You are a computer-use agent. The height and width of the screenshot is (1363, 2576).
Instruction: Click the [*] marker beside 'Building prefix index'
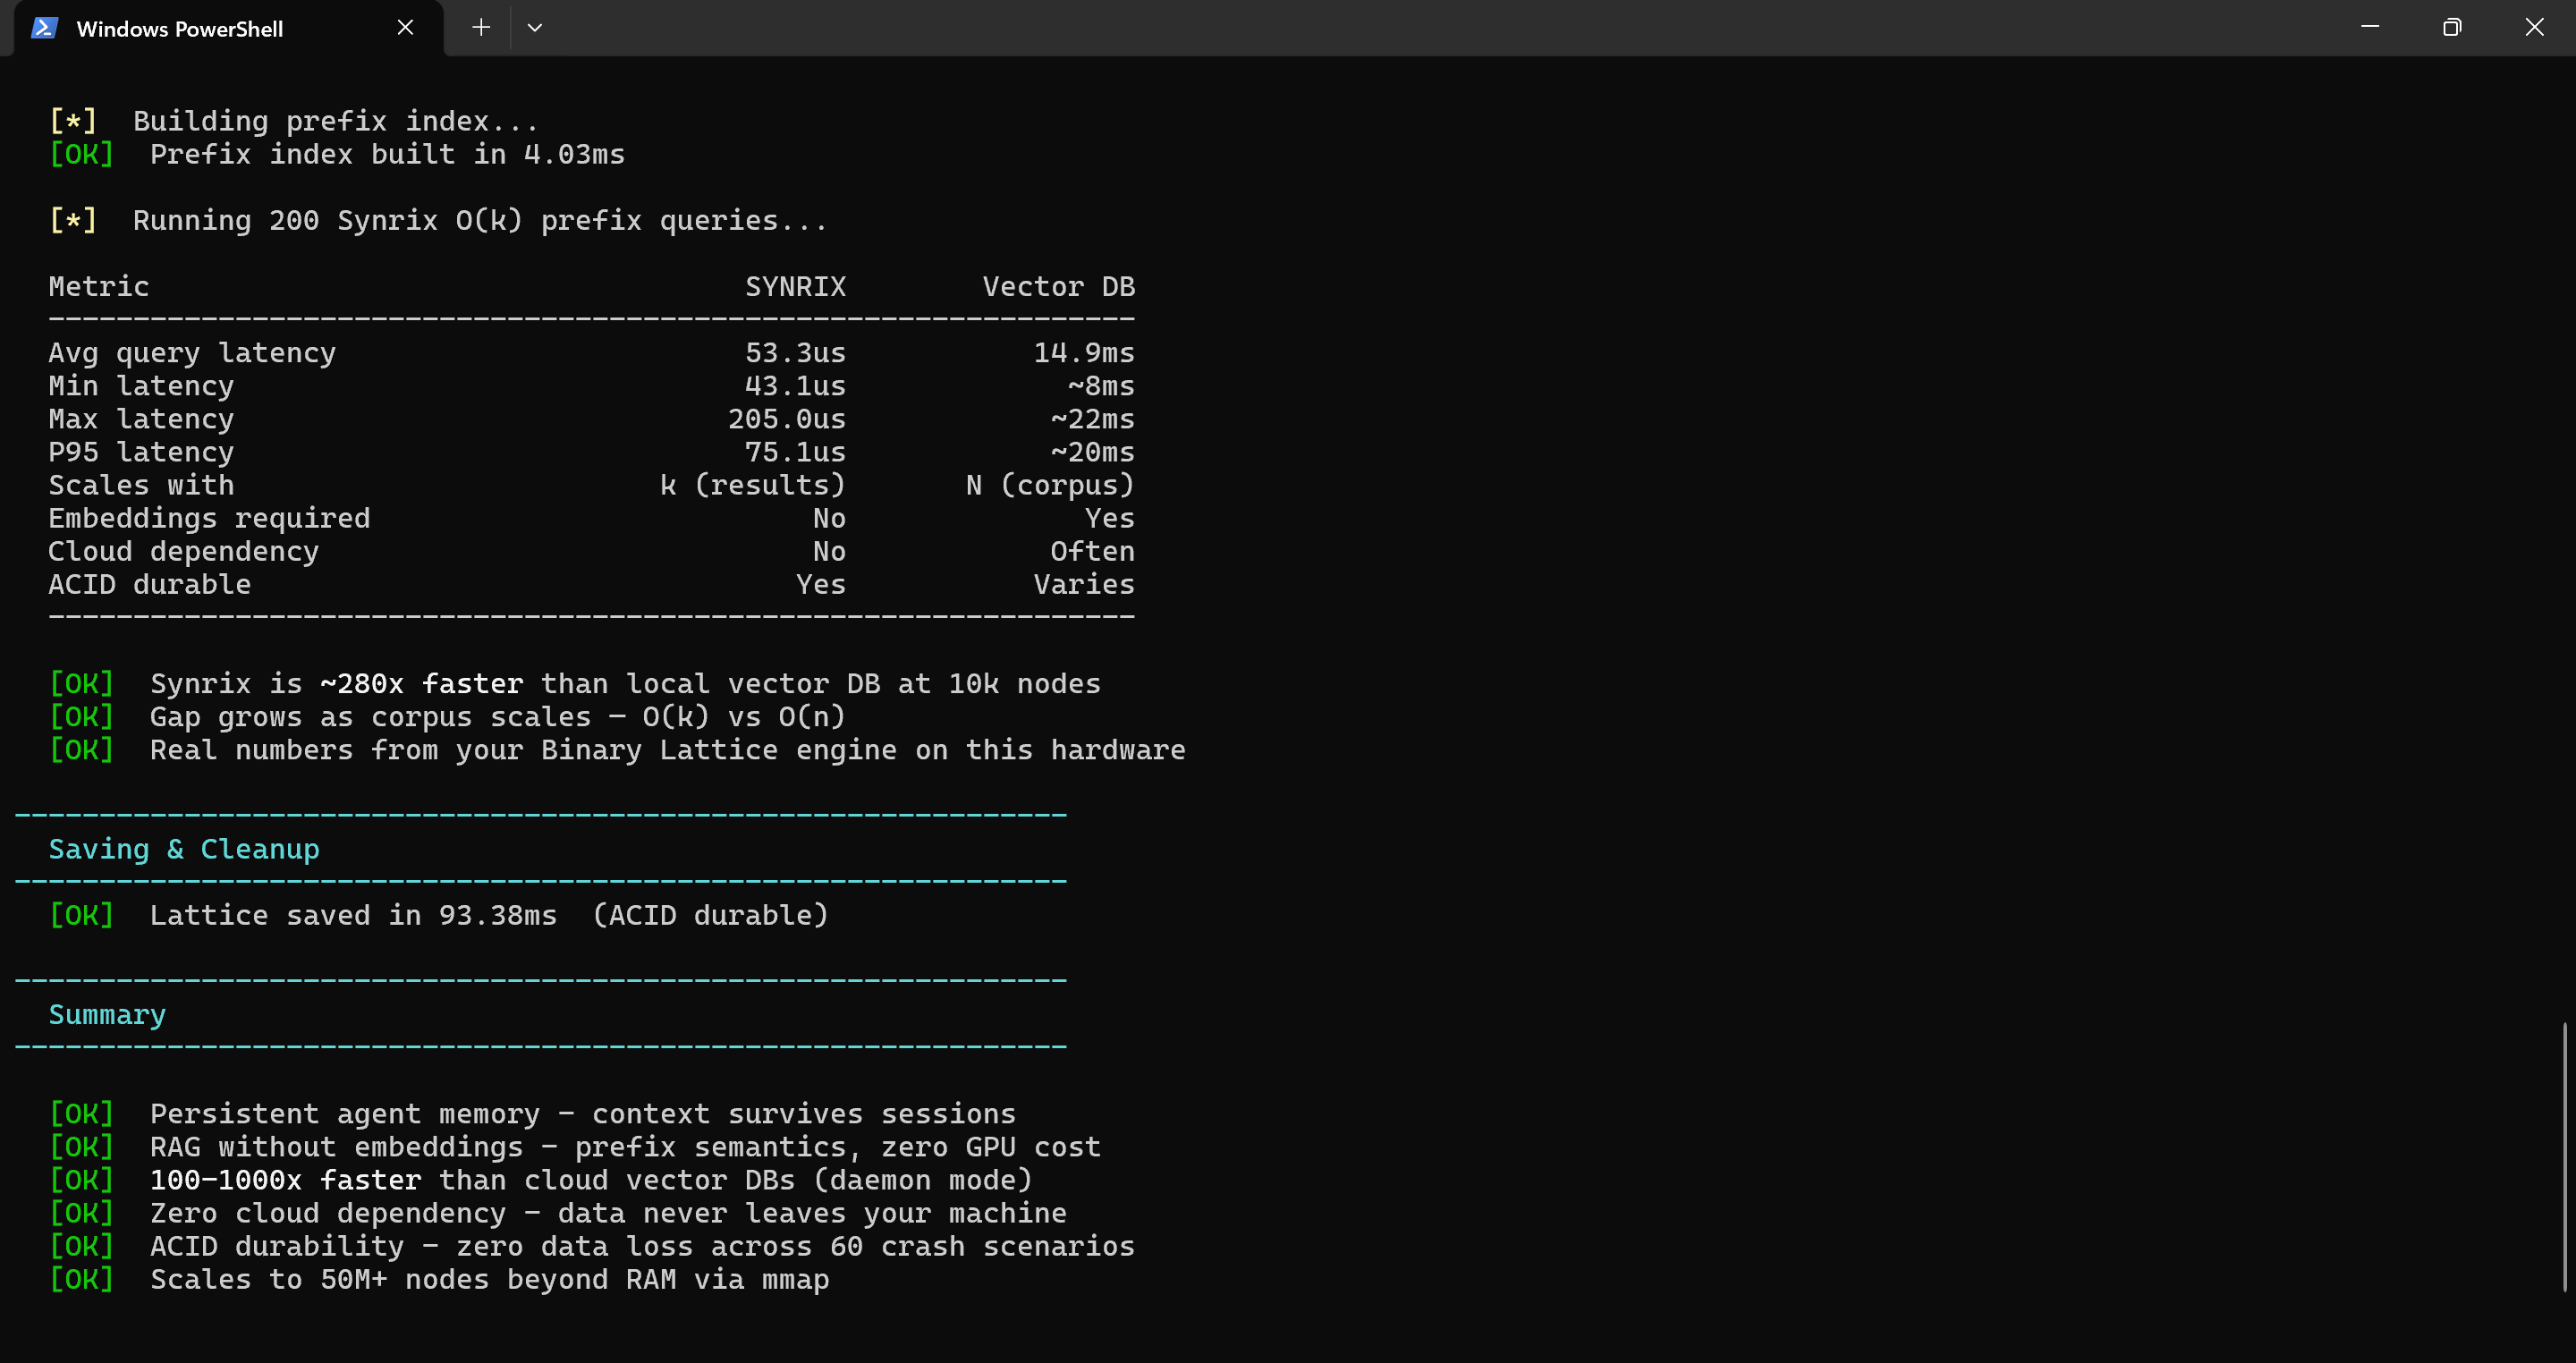(x=73, y=121)
